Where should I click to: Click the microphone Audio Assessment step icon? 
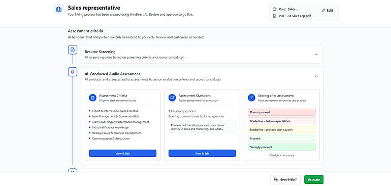pyautogui.click(x=73, y=72)
